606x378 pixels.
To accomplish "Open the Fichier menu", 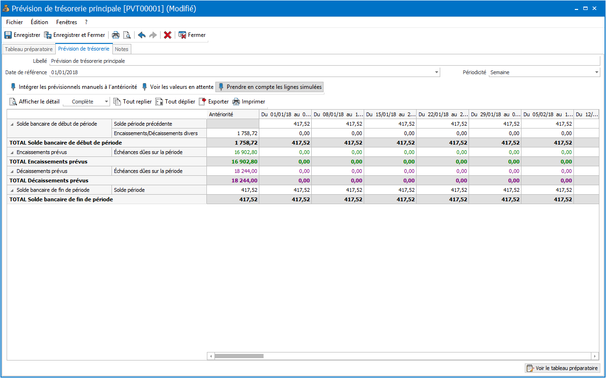I will [15, 22].
